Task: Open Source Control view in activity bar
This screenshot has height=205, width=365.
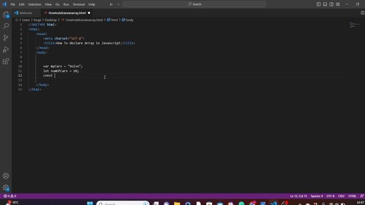Action: (x=6, y=38)
